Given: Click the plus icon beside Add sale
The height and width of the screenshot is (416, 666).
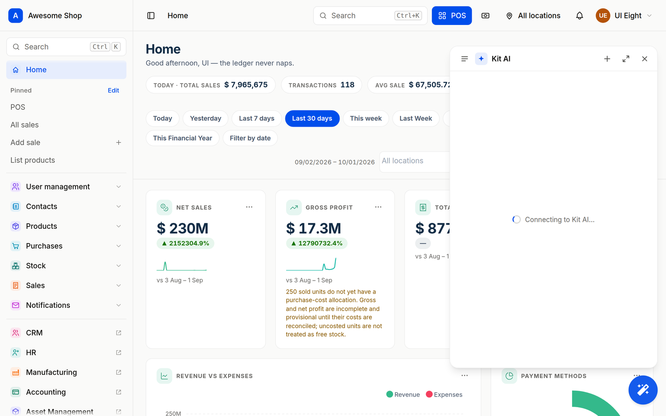Looking at the screenshot, I should [x=118, y=142].
